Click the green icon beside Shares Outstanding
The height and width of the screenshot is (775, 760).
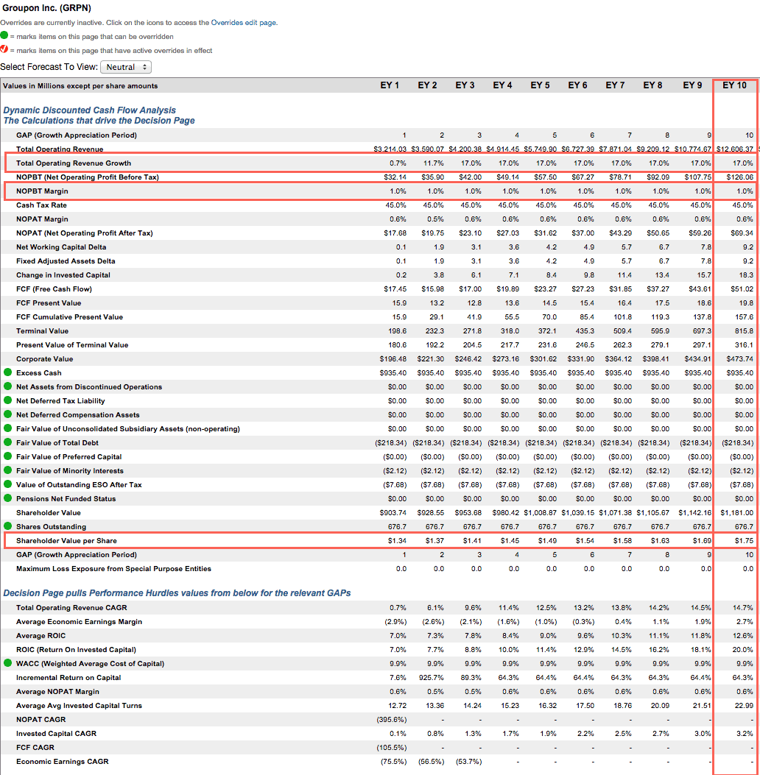(8, 526)
